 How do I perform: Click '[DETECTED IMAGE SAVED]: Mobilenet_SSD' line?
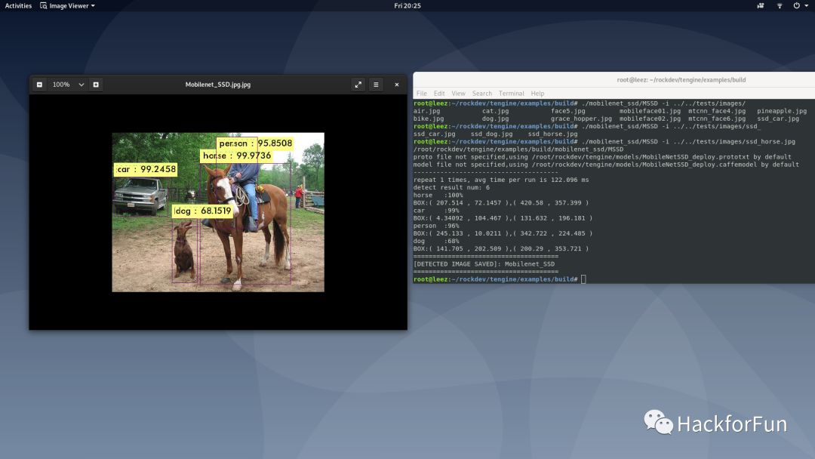pos(484,263)
